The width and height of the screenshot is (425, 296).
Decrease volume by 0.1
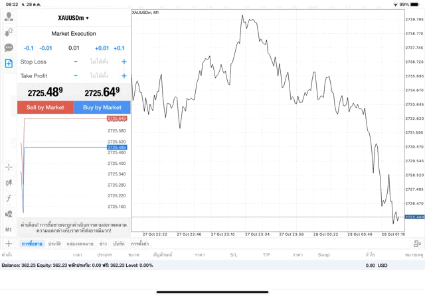click(x=29, y=48)
